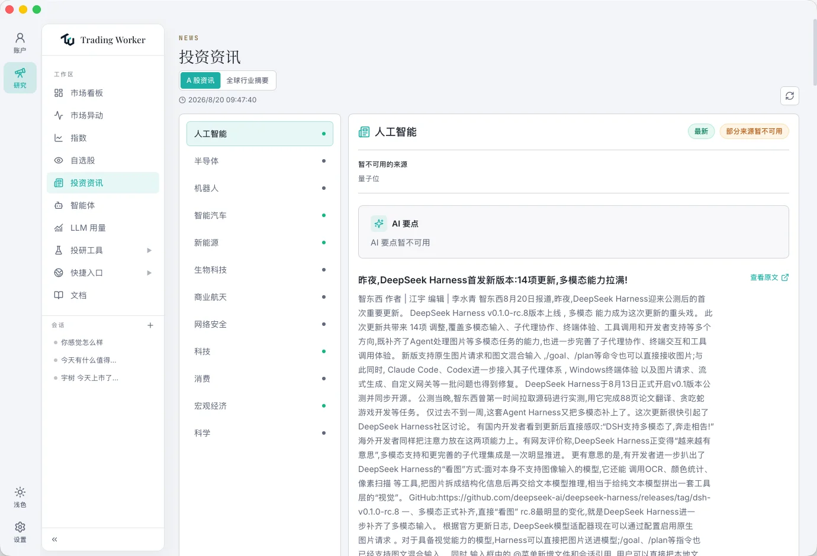Expand the 投研工具 submenu arrow
817x556 pixels.
pos(149,250)
